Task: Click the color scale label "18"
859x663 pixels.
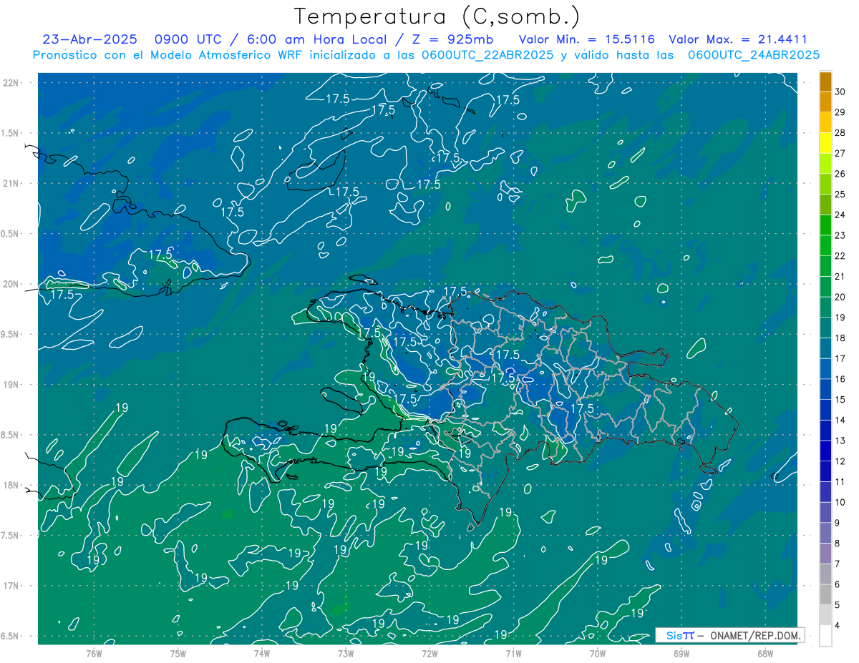Action: 840,338
